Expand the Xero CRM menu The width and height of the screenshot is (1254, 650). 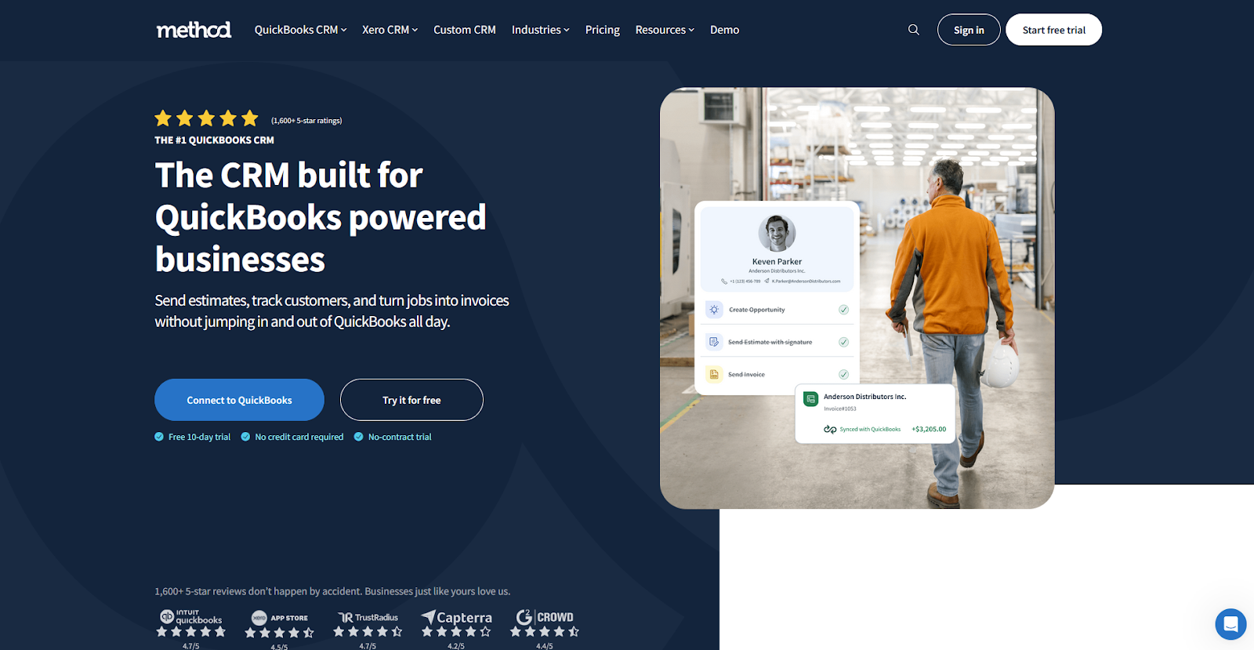click(x=390, y=30)
